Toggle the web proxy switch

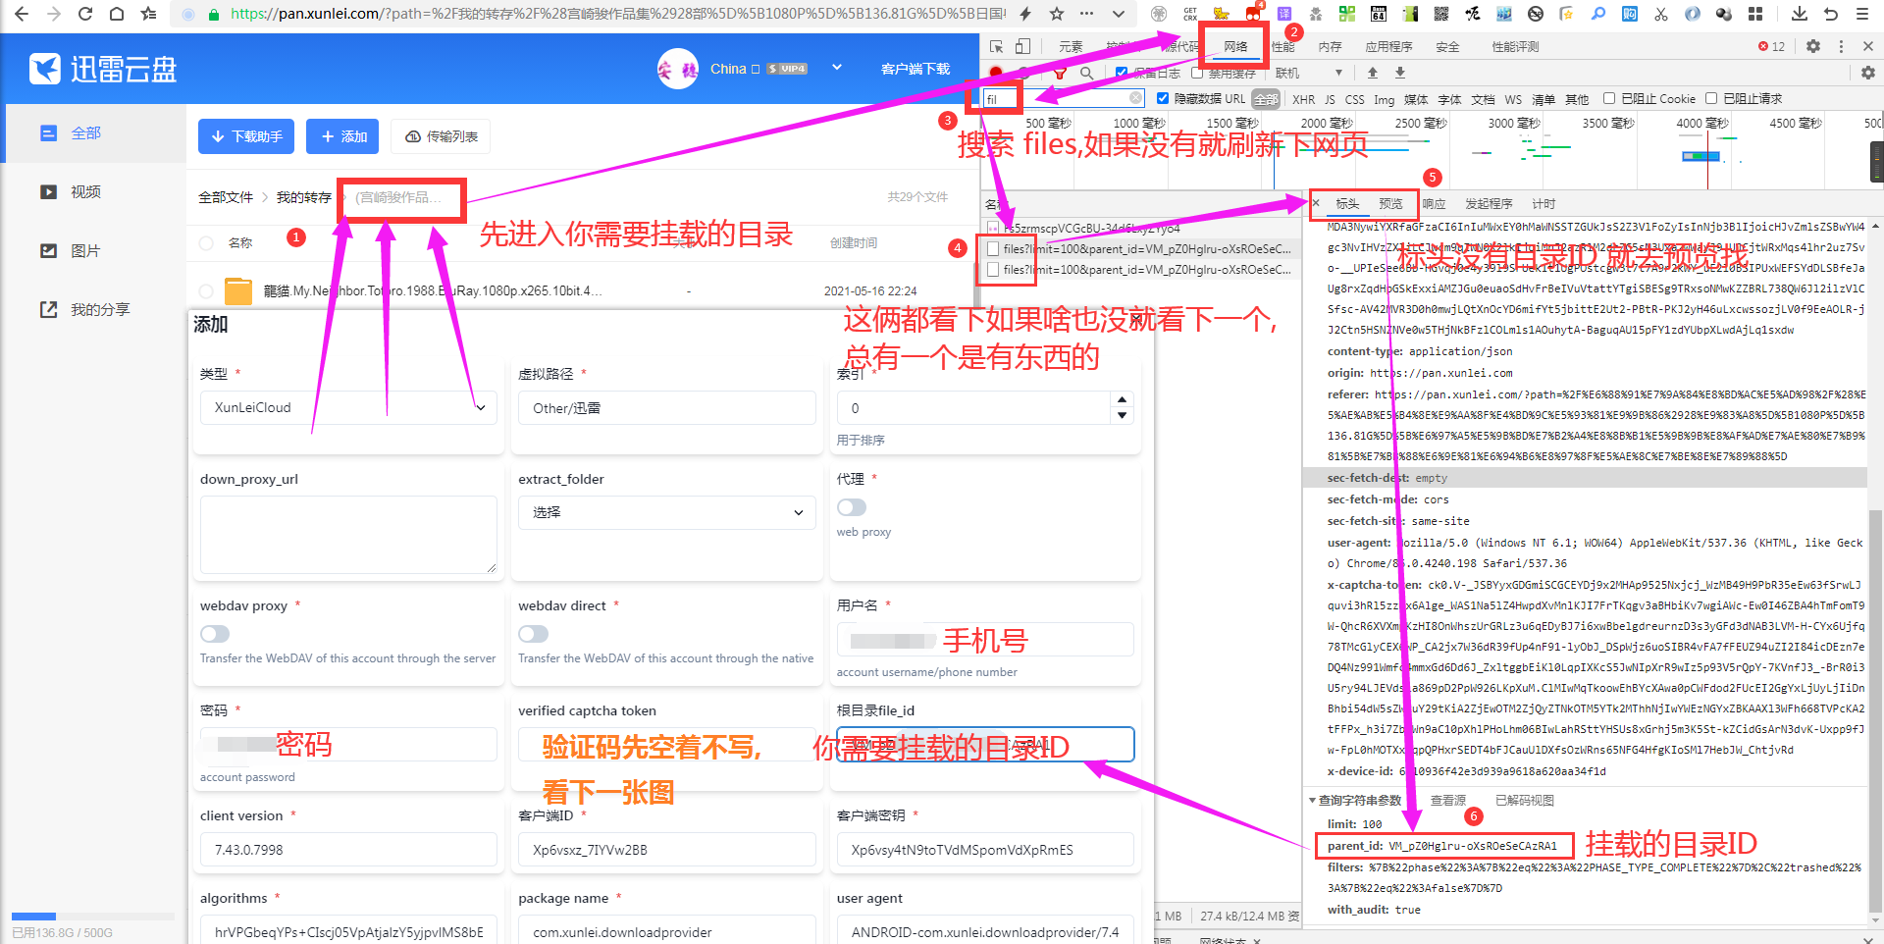tap(852, 507)
